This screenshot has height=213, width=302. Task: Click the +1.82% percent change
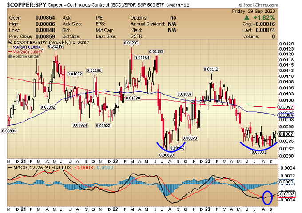(x=264, y=18)
